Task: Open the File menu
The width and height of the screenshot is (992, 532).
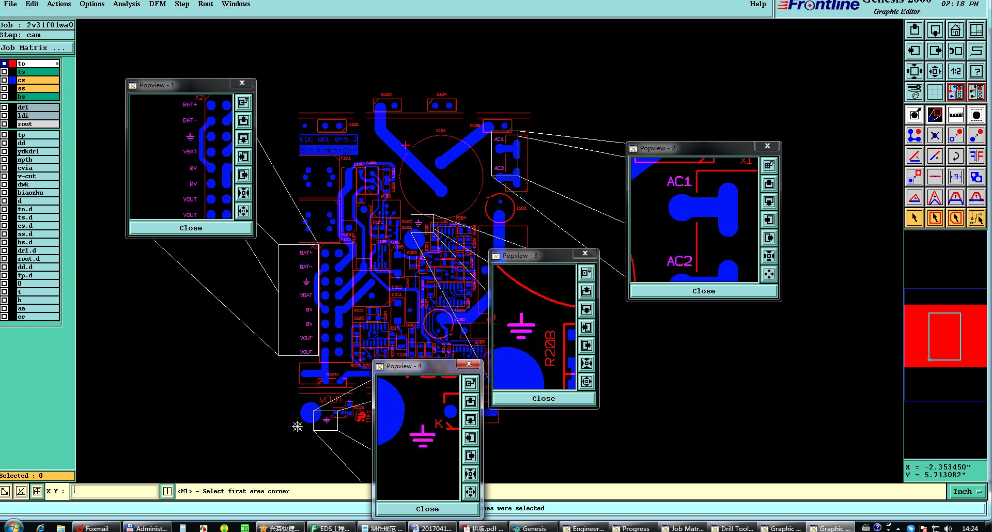Action: (x=10, y=4)
